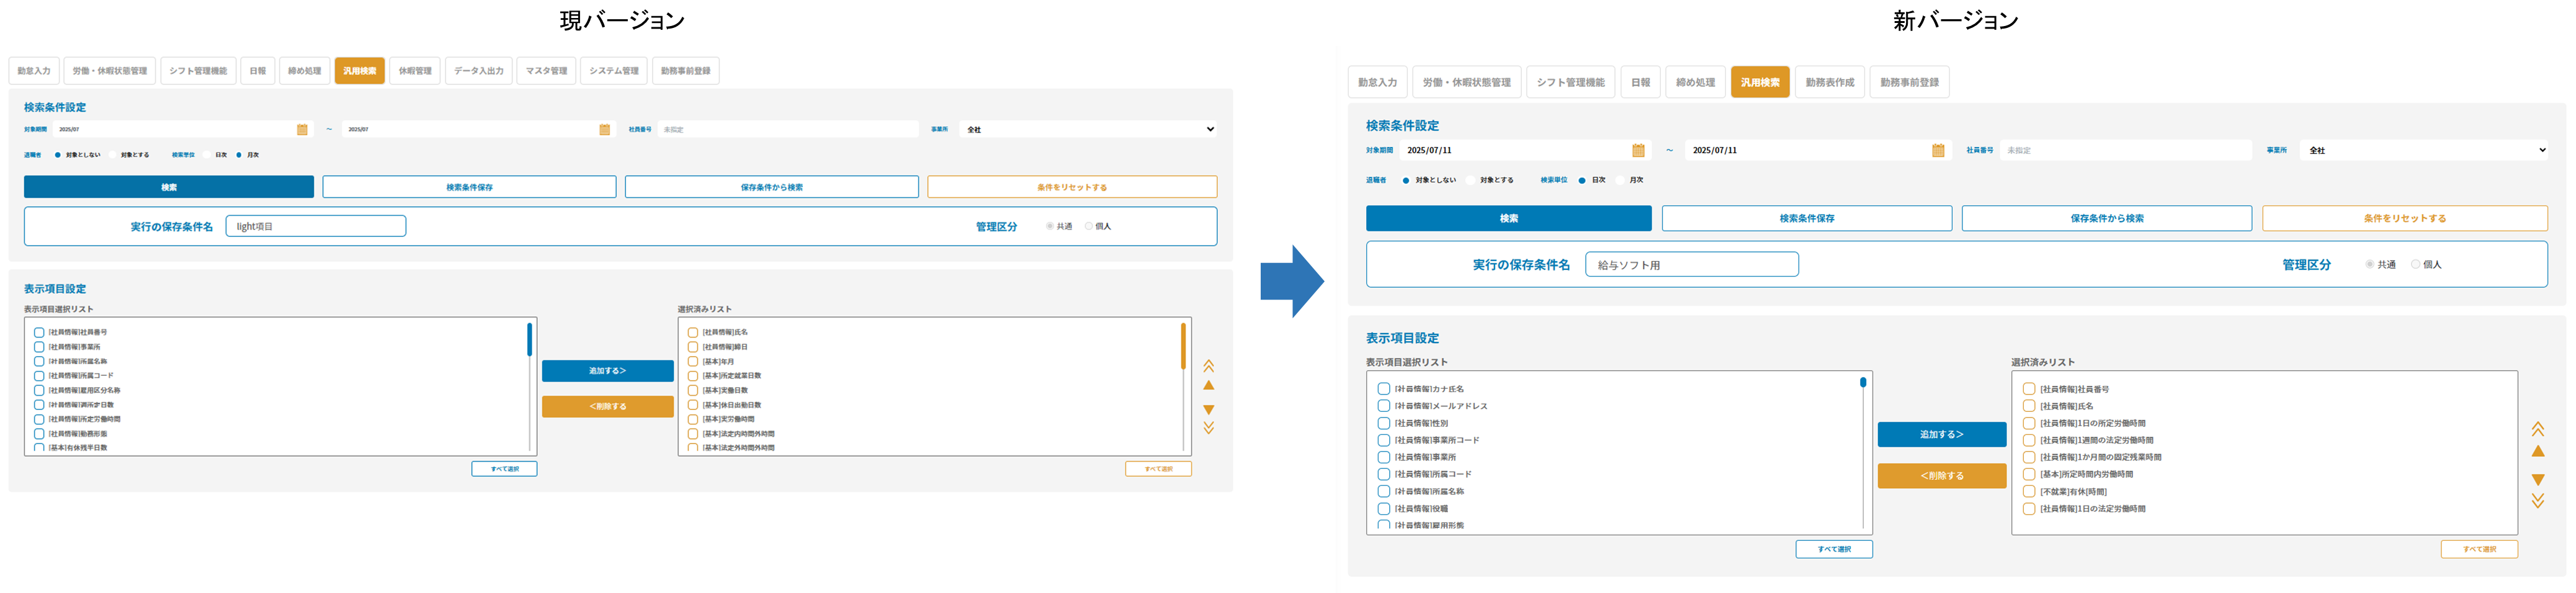Switch to the データ入出力 tab
The image size is (2576, 593).
point(479,71)
